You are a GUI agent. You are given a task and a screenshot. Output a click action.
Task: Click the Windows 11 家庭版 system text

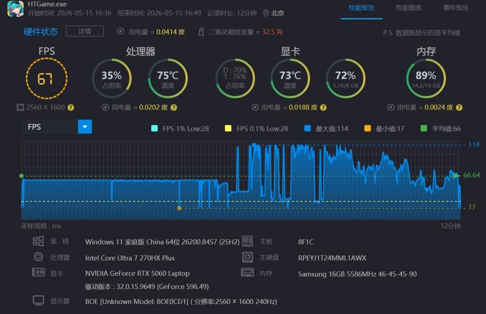(x=162, y=242)
